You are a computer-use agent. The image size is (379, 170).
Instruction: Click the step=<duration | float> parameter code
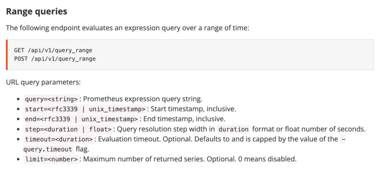(68, 129)
